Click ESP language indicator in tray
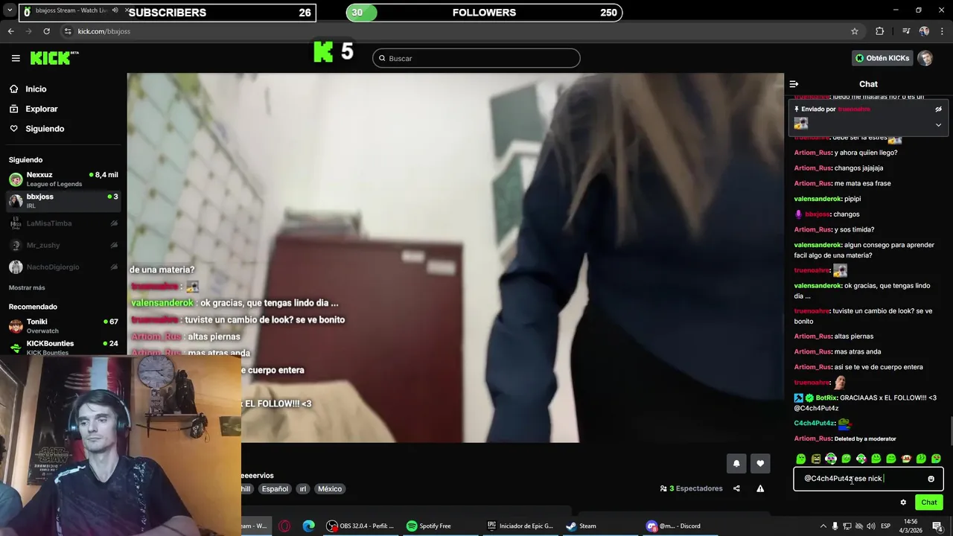 pyautogui.click(x=886, y=526)
